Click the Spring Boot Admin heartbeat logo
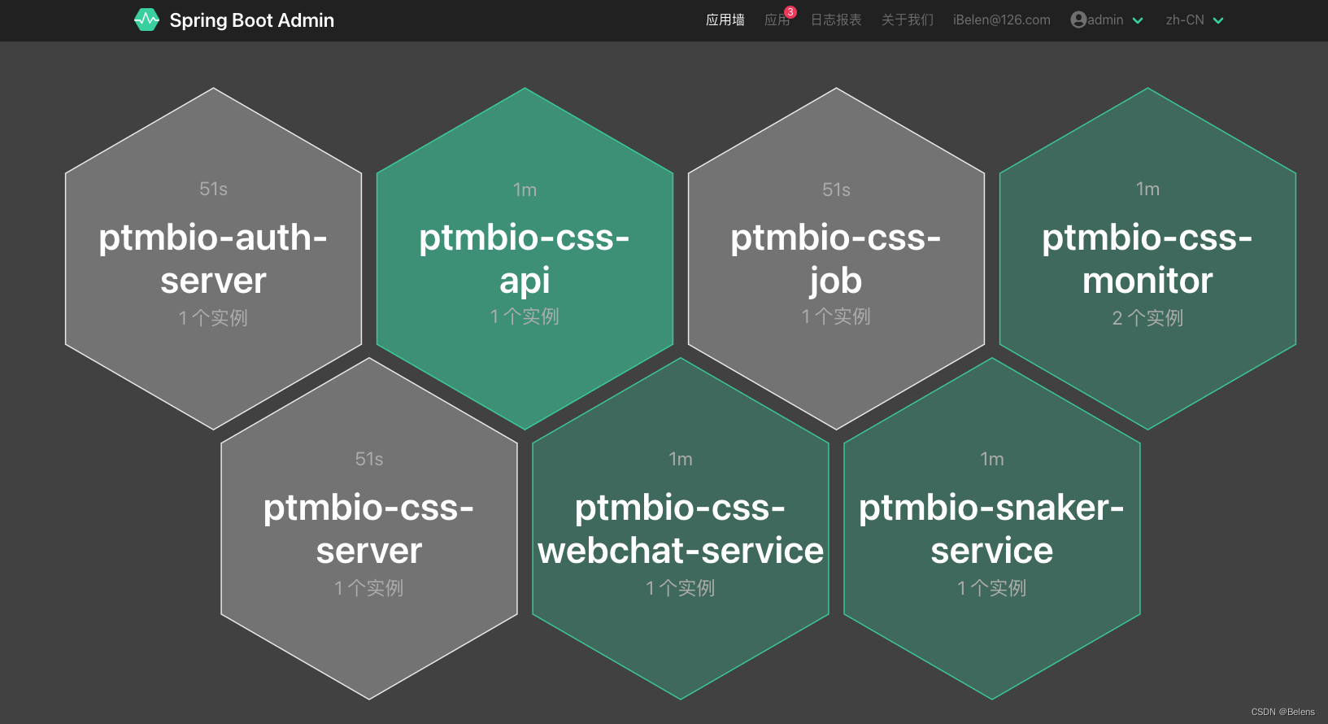Viewport: 1328px width, 724px height. pos(146,20)
